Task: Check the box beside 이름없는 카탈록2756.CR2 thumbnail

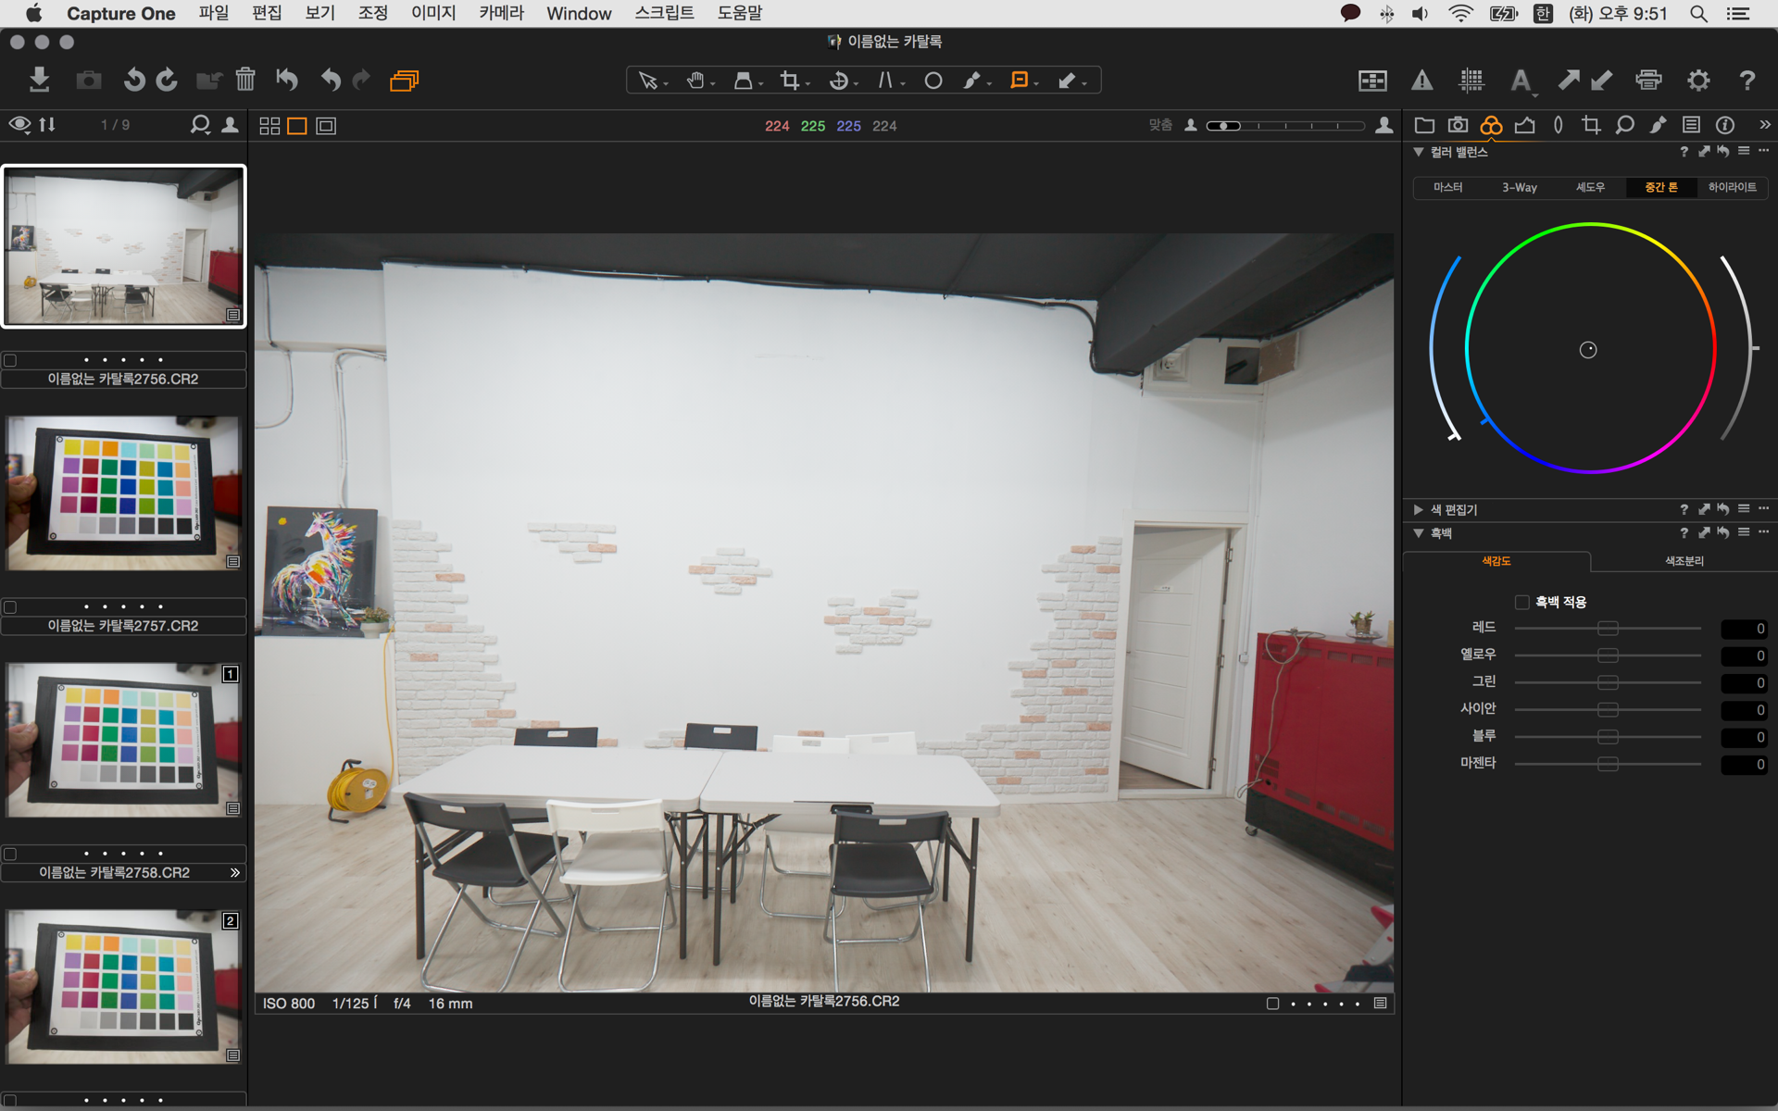Action: tap(11, 360)
